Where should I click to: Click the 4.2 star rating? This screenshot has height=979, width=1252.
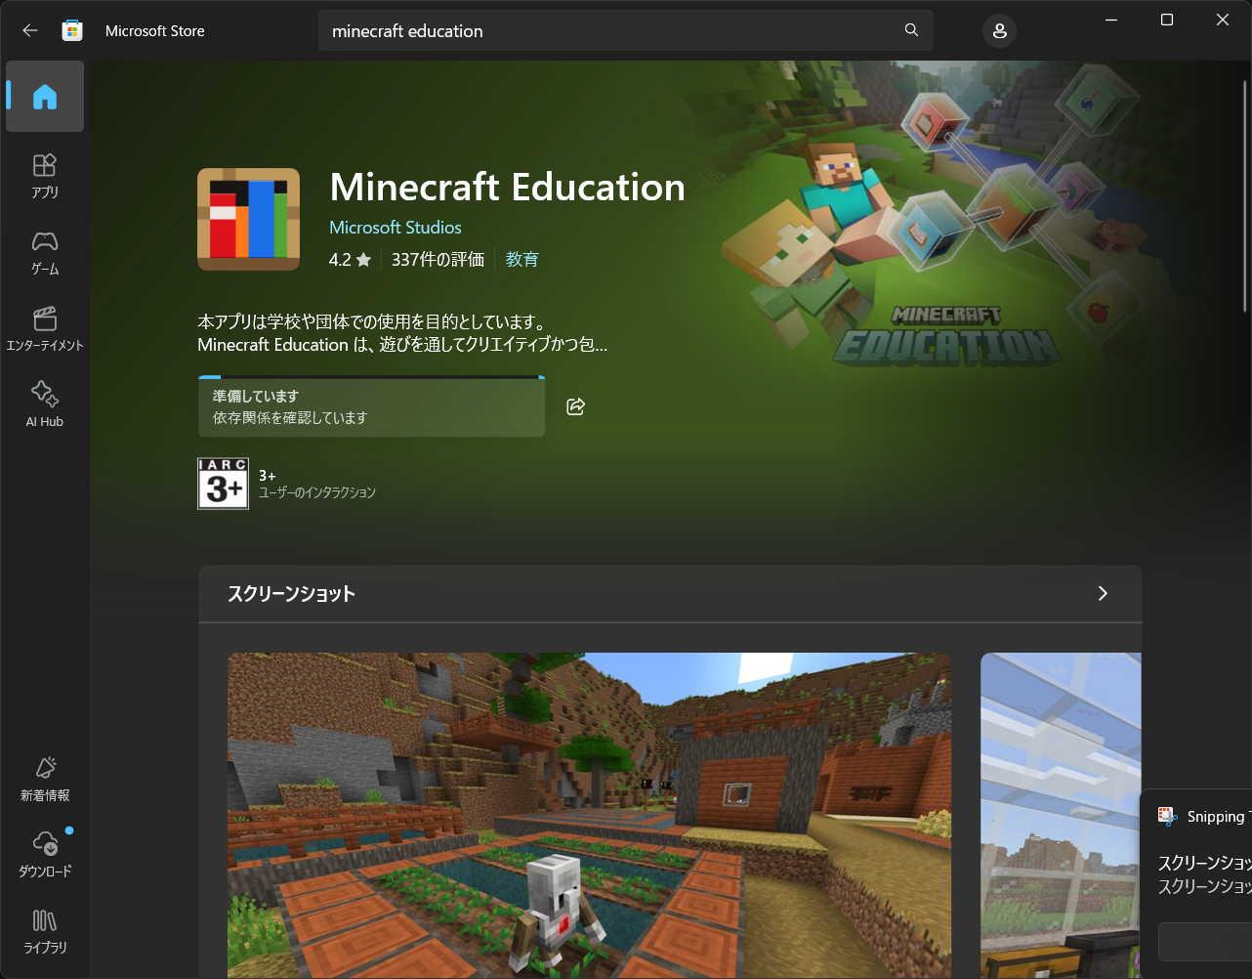click(x=350, y=259)
